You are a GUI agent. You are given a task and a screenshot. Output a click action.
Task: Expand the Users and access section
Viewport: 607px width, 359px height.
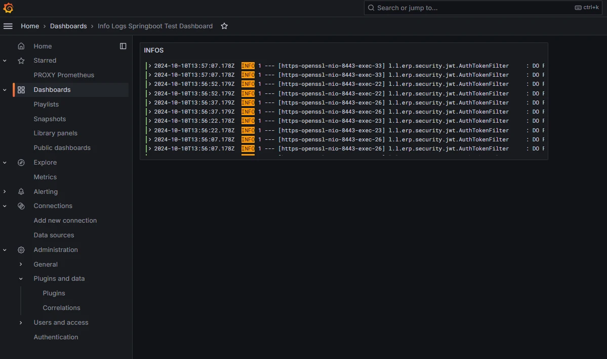[x=21, y=322]
